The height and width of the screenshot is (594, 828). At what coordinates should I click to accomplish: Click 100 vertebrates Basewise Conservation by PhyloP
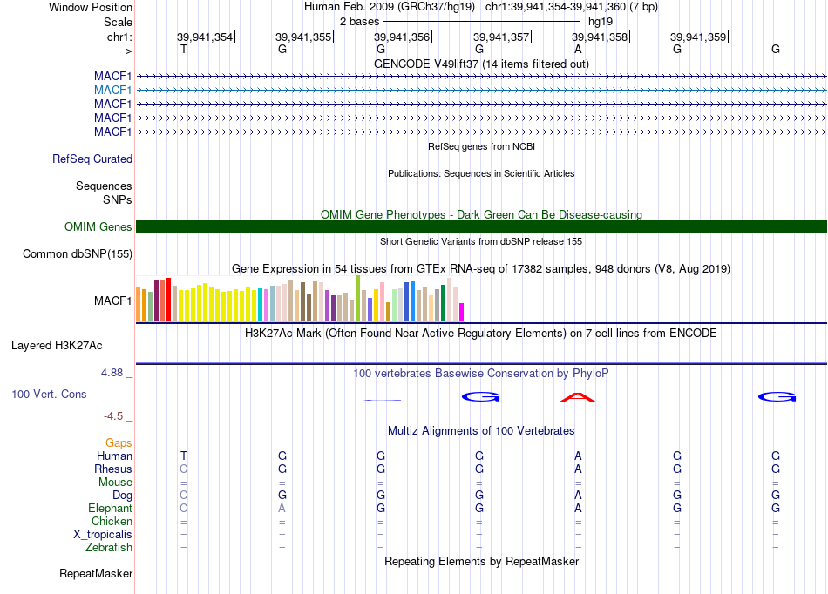pyautogui.click(x=481, y=374)
